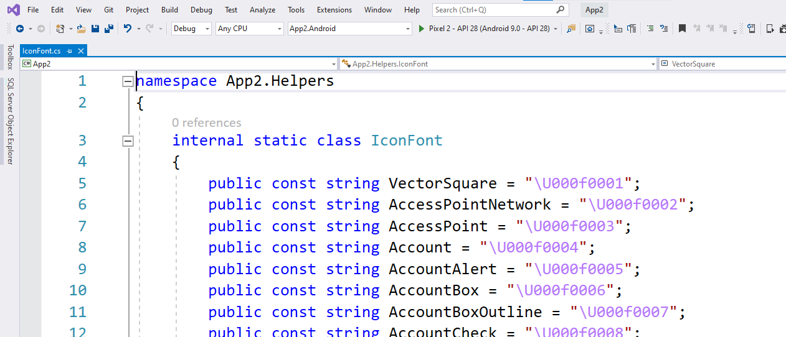
Task: Save the current file IconFont.cs
Action: tap(95, 29)
